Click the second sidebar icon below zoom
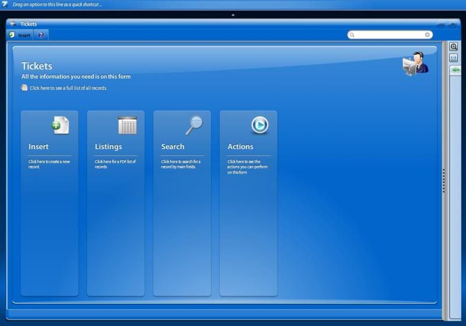This screenshot has height=326, width=466. click(454, 58)
